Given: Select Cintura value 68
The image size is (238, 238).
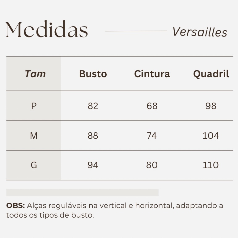Looking at the screenshot, I should coord(152,106).
